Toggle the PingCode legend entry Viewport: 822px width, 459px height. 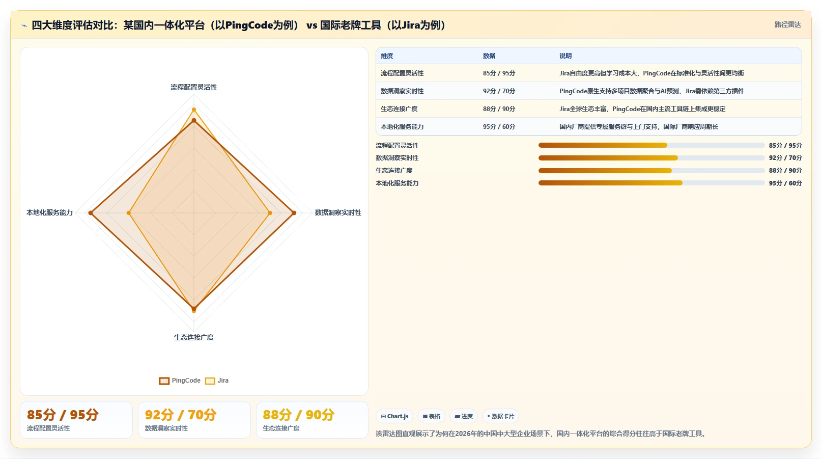tap(180, 381)
